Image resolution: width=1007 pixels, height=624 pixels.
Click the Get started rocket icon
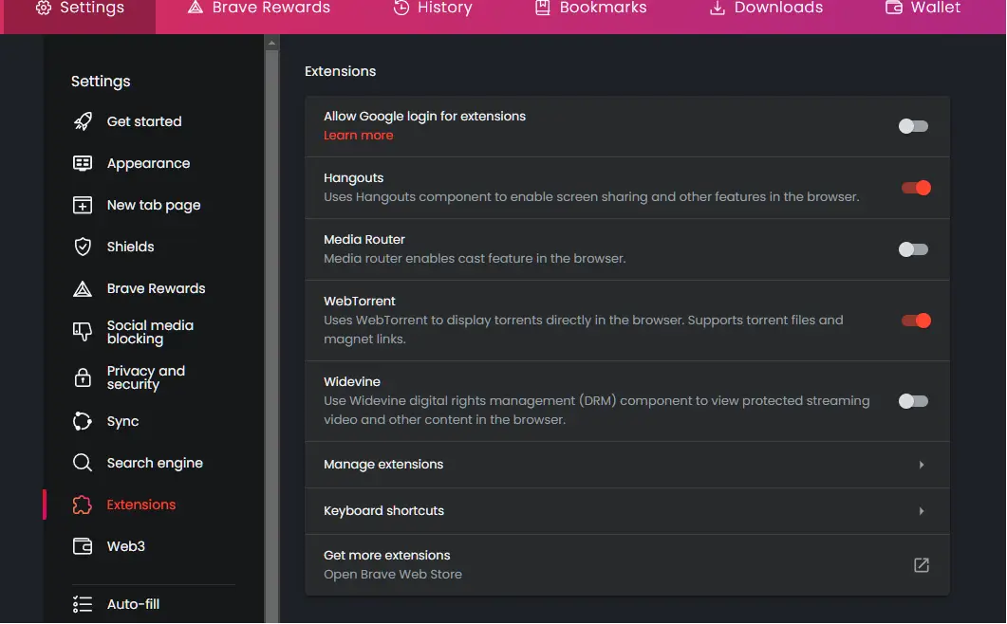click(83, 121)
